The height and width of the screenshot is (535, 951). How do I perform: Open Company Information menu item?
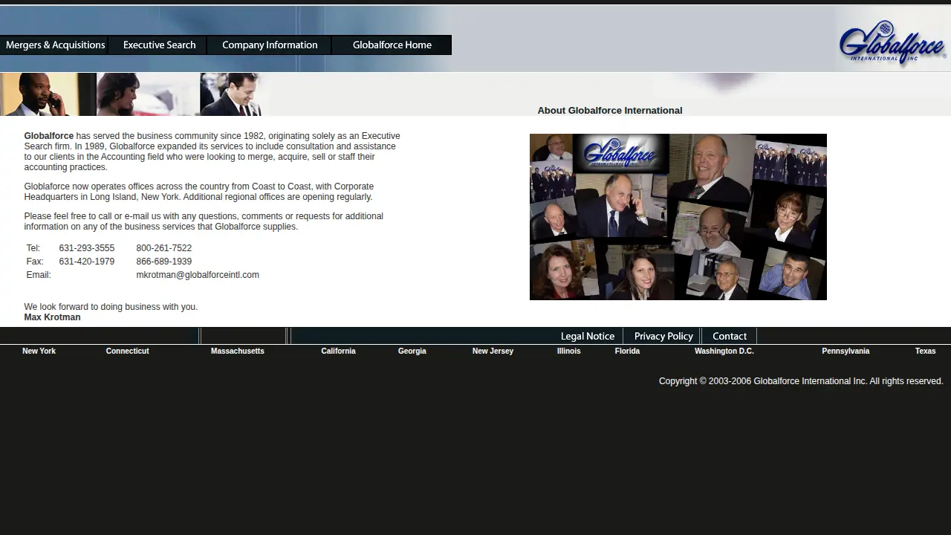pyautogui.click(x=269, y=45)
